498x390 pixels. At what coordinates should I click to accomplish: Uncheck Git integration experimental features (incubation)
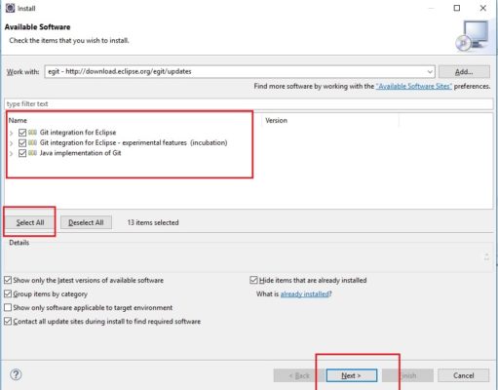coord(22,143)
